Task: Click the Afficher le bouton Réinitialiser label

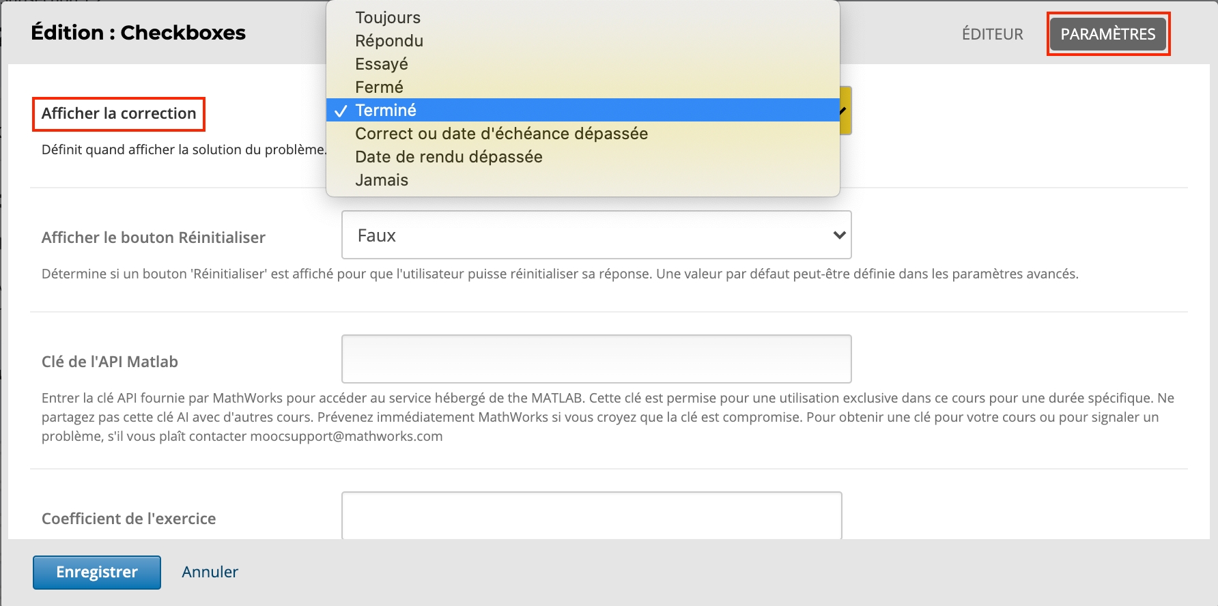Action: (154, 237)
